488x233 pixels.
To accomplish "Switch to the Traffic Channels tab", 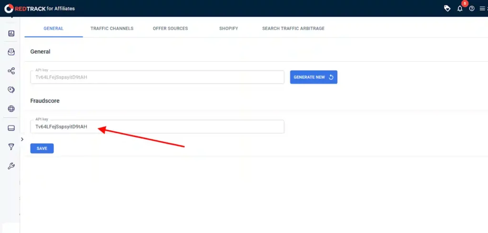I will click(x=112, y=28).
